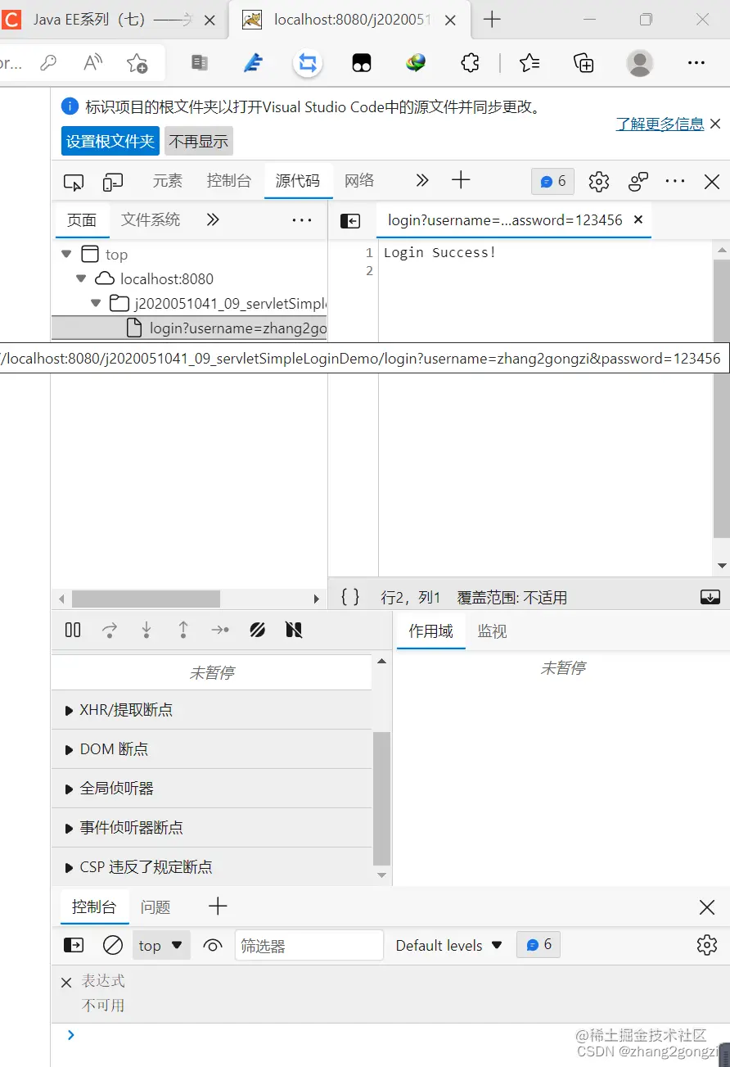Step into next function icon
This screenshot has width=730, height=1067.
(x=146, y=630)
